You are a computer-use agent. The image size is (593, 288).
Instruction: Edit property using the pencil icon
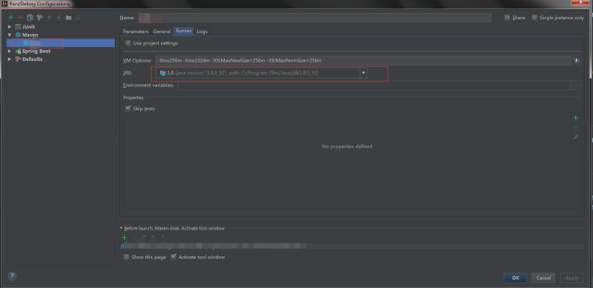tap(575, 137)
